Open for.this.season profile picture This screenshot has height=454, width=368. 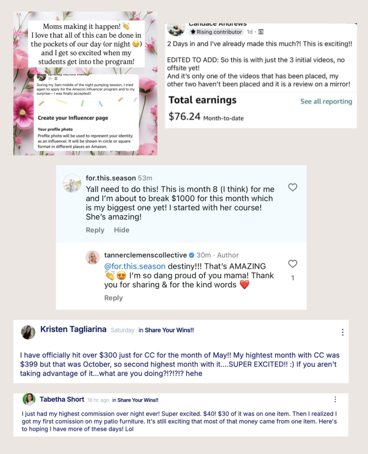click(x=72, y=183)
